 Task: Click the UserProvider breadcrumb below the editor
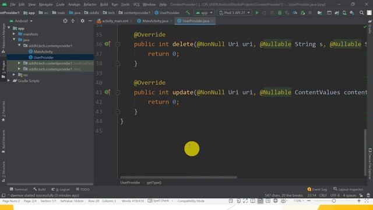(x=130, y=183)
